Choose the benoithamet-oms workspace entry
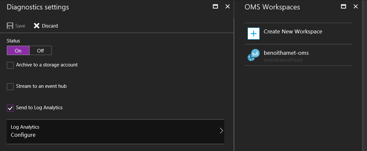This screenshot has width=367, height=151. click(286, 53)
